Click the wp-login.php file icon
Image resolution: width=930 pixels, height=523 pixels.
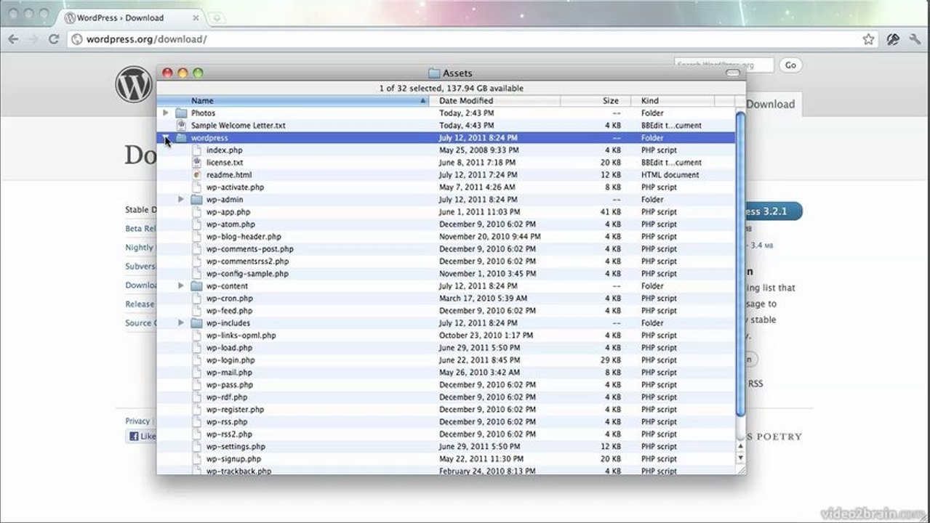coord(196,360)
